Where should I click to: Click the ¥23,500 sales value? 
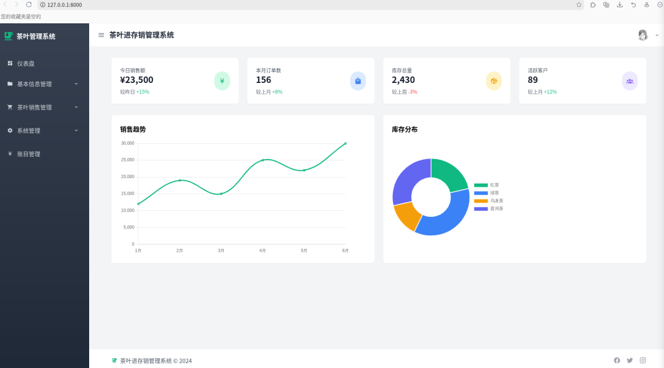pyautogui.click(x=136, y=80)
